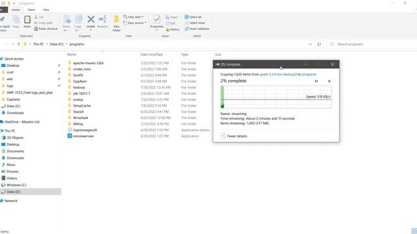Switch to the View ribbon tab
Image resolution: width=417 pixels, height=234 pixels.
[46, 10]
